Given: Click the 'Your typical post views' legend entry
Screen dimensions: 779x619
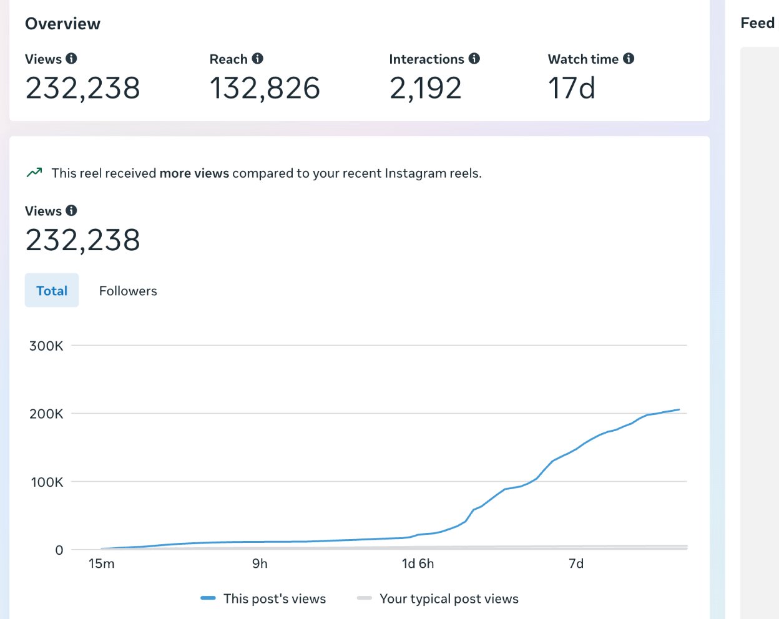Looking at the screenshot, I should [449, 598].
